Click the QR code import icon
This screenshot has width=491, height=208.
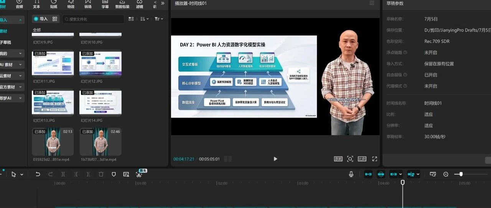(55, 19)
